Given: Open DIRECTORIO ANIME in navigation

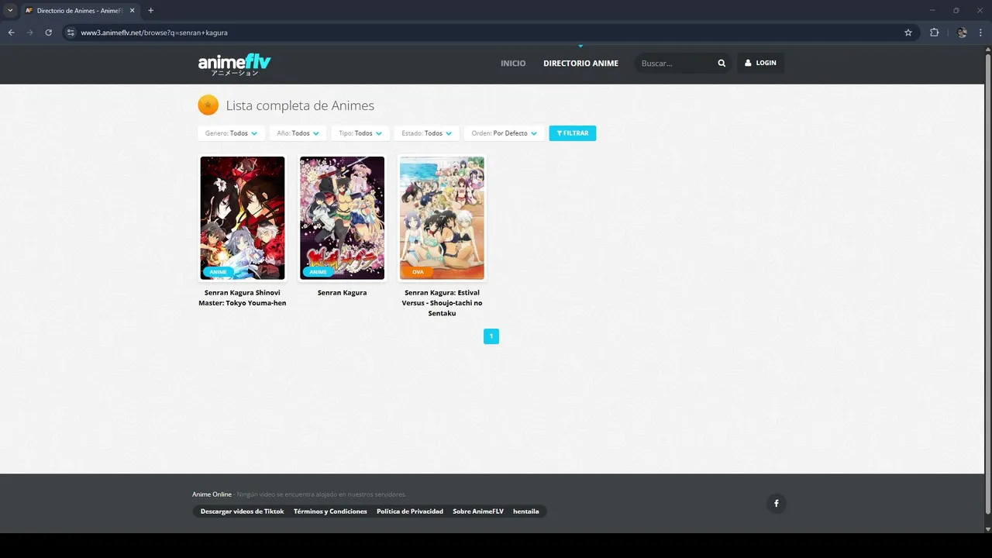Looking at the screenshot, I should pyautogui.click(x=580, y=64).
